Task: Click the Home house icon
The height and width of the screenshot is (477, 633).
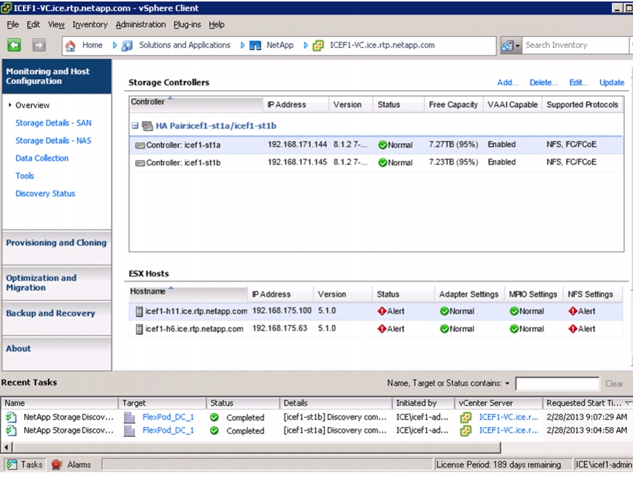Action: [70, 46]
